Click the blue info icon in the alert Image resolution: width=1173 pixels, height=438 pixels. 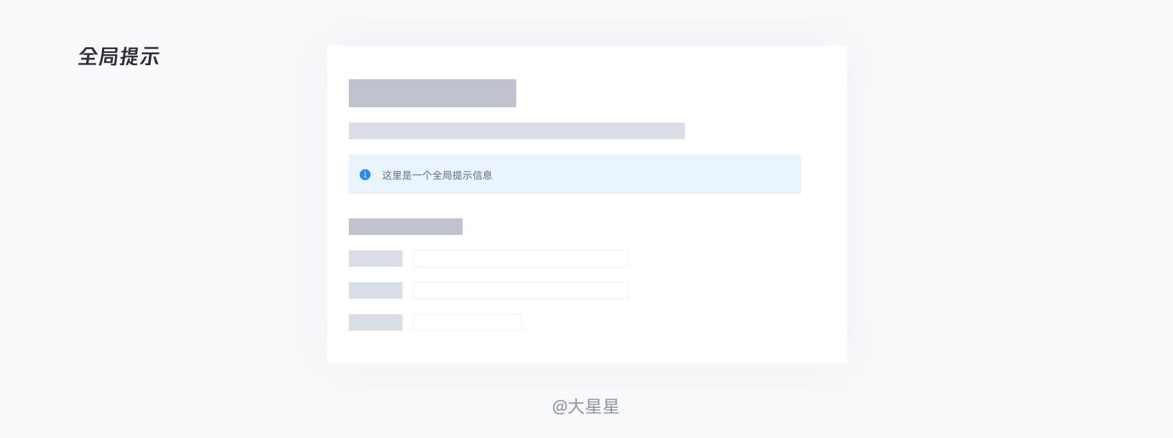coord(365,174)
